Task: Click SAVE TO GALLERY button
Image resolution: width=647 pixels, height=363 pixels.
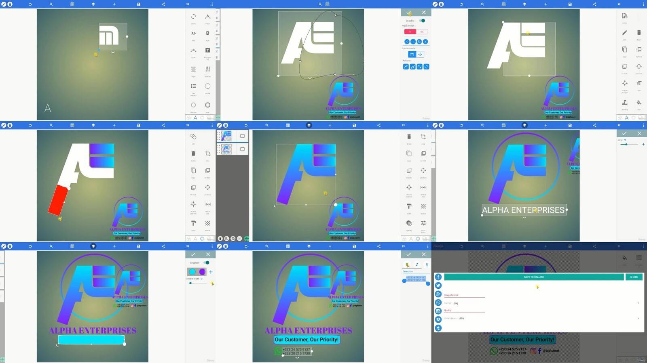Action: click(x=534, y=277)
